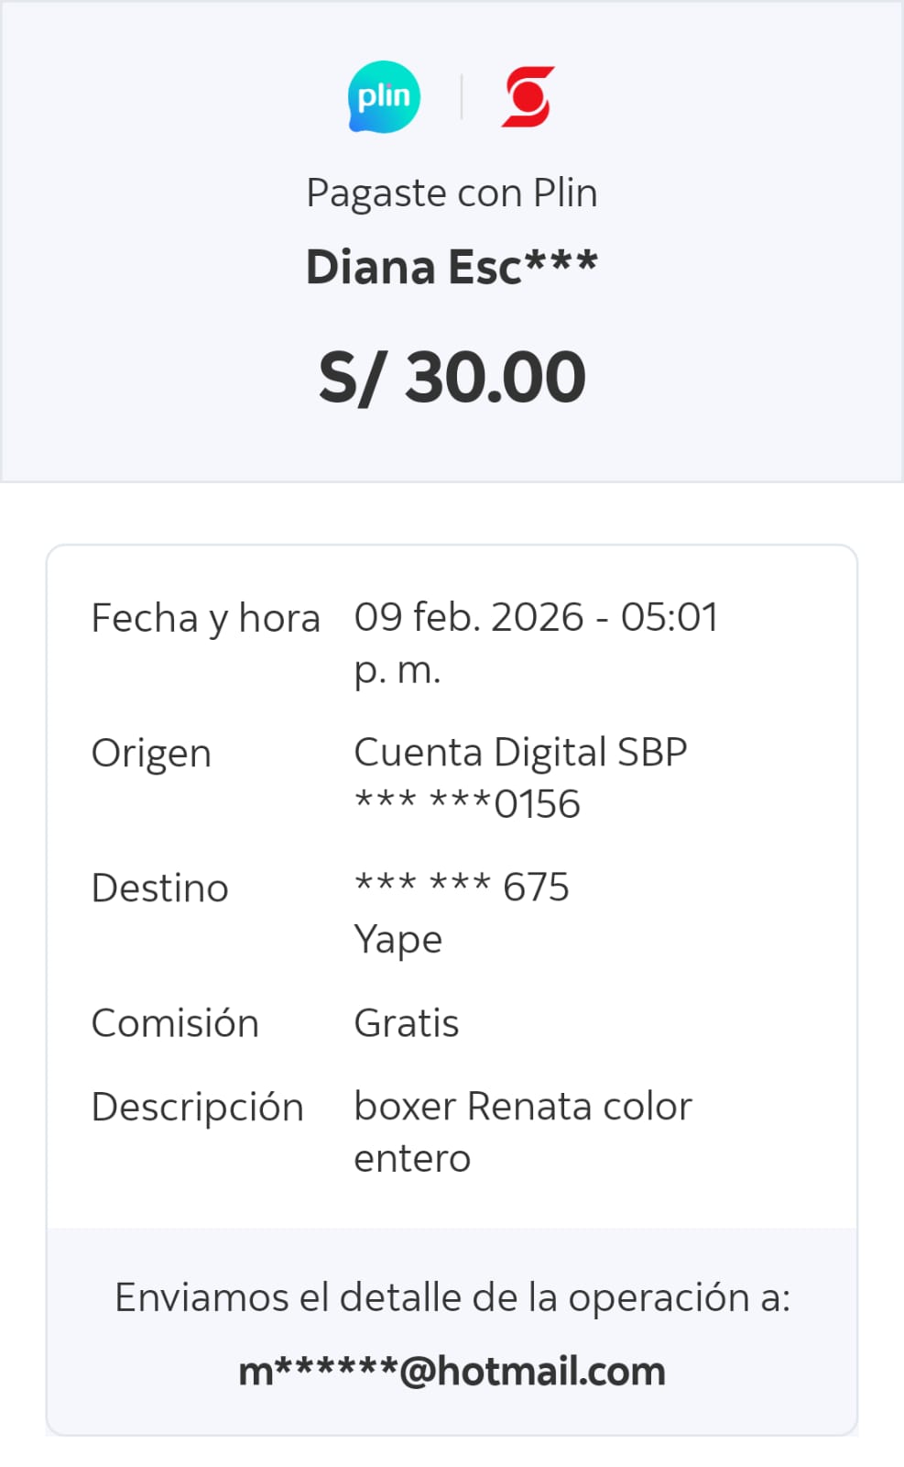
Task: Select the date 09 feb. 2026 - 05:01
Action: [536, 618]
